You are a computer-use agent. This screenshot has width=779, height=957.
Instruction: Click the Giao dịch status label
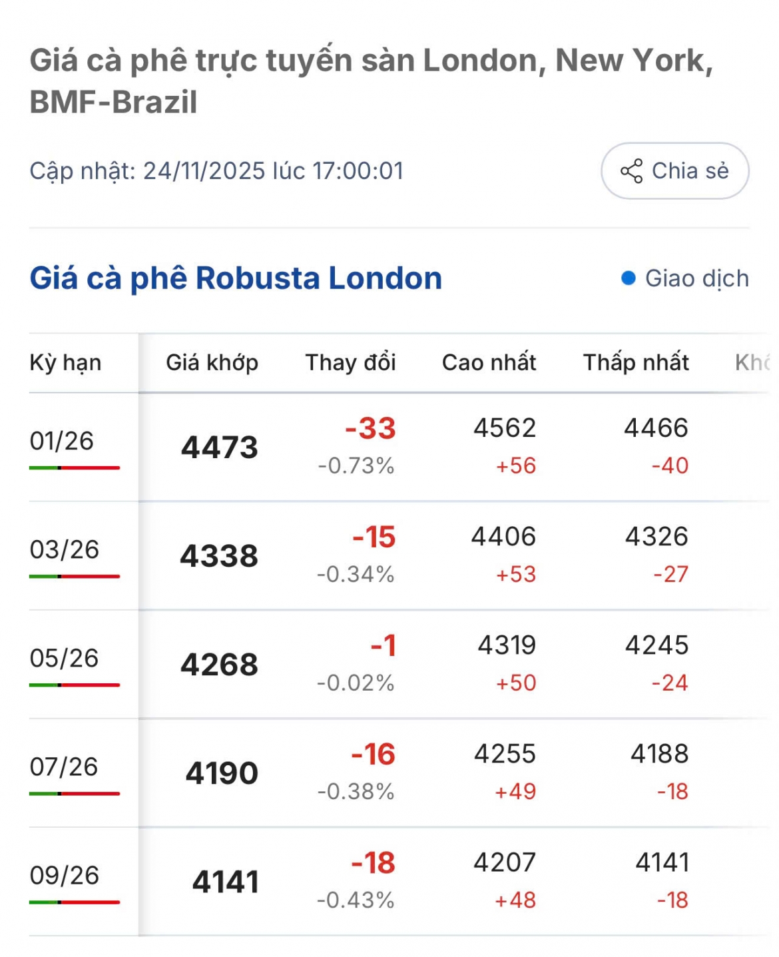(697, 278)
